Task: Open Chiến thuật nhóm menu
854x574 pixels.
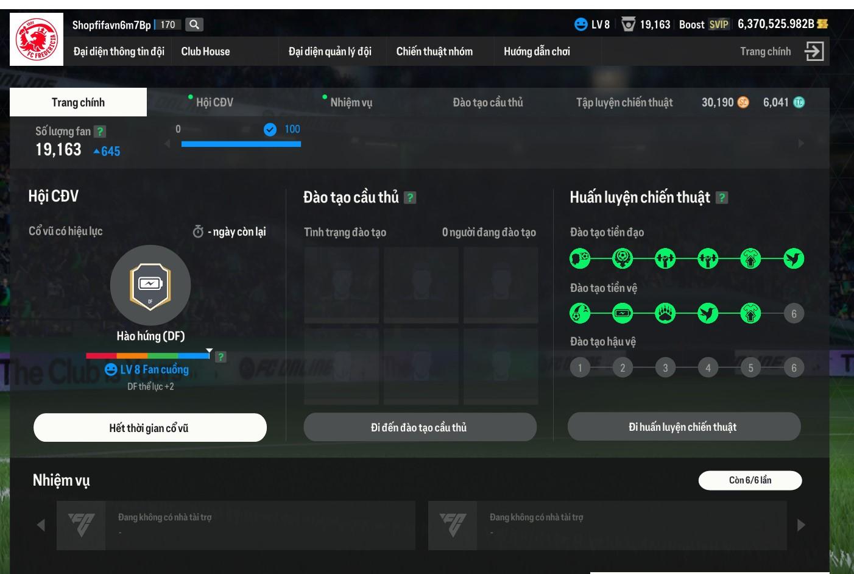Action: [x=434, y=51]
